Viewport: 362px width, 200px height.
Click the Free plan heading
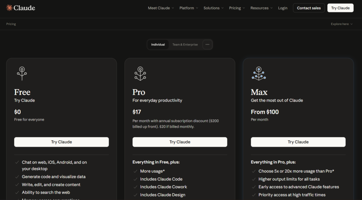tap(22, 92)
